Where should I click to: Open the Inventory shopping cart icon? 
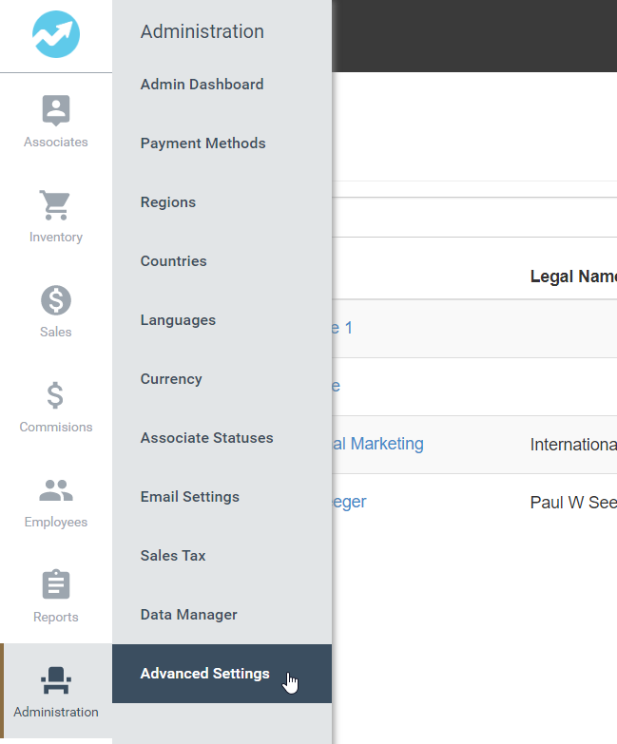[56, 205]
